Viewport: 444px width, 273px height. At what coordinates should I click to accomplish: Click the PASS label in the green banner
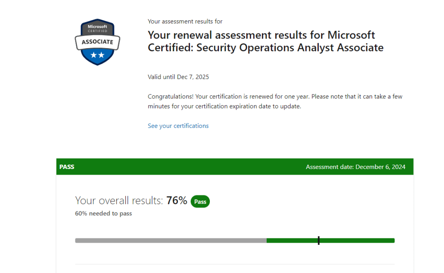pos(67,167)
